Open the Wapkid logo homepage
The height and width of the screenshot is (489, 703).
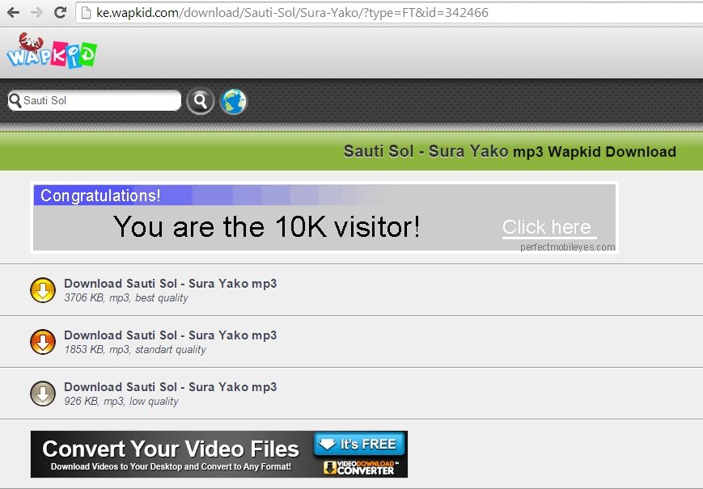pyautogui.click(x=51, y=51)
